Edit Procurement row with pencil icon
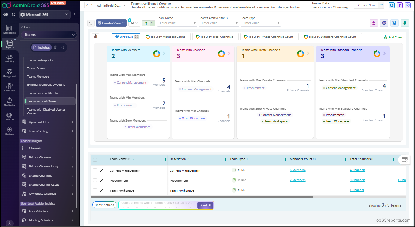415x227 pixels. (x=101, y=181)
